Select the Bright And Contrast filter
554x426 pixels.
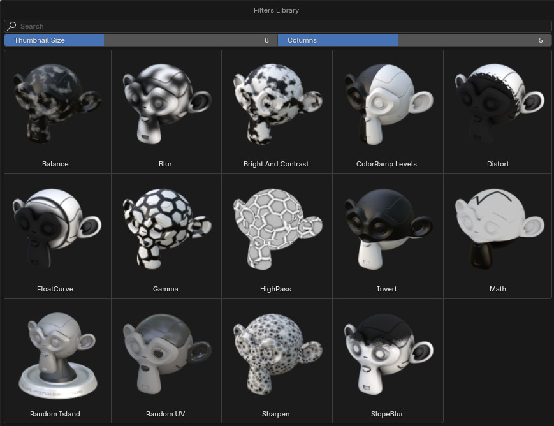(x=276, y=104)
